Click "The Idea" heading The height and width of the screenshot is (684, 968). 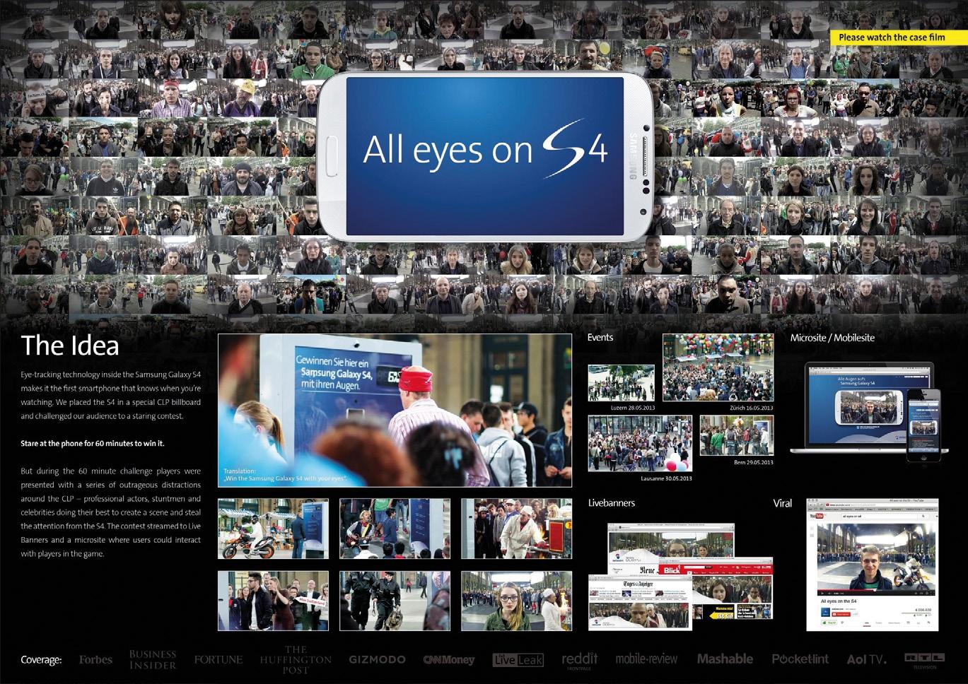tap(70, 346)
